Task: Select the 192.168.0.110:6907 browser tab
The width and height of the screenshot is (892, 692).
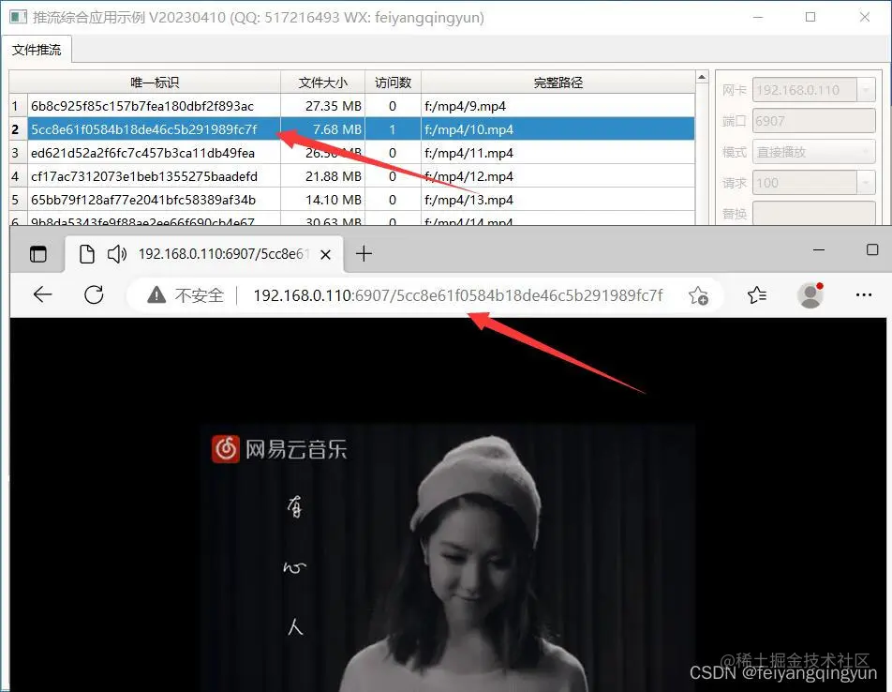Action: (205, 254)
